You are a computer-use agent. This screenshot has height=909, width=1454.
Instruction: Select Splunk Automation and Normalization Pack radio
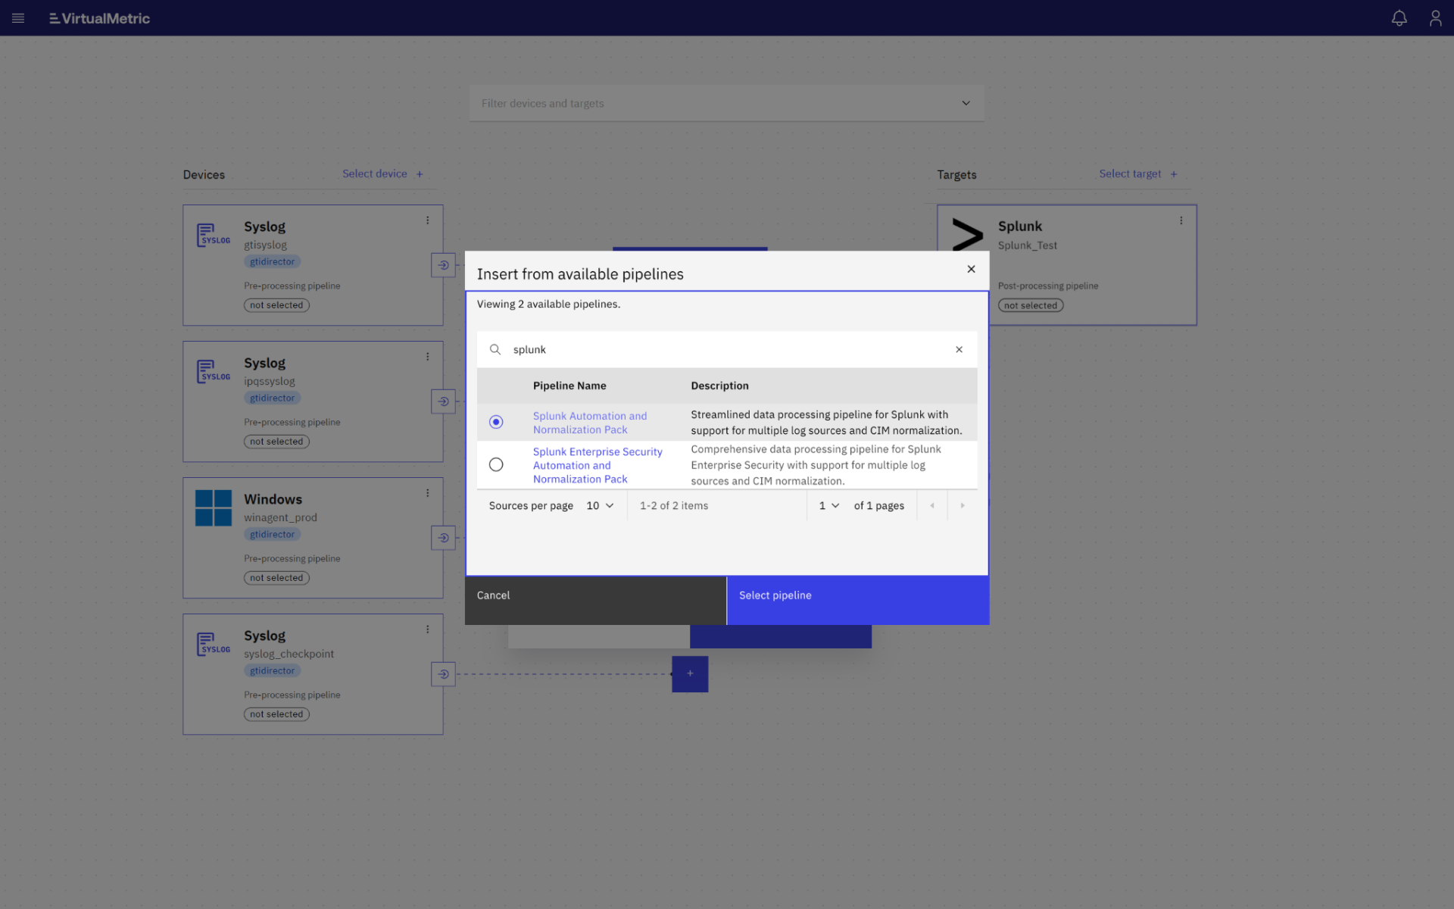(x=496, y=422)
